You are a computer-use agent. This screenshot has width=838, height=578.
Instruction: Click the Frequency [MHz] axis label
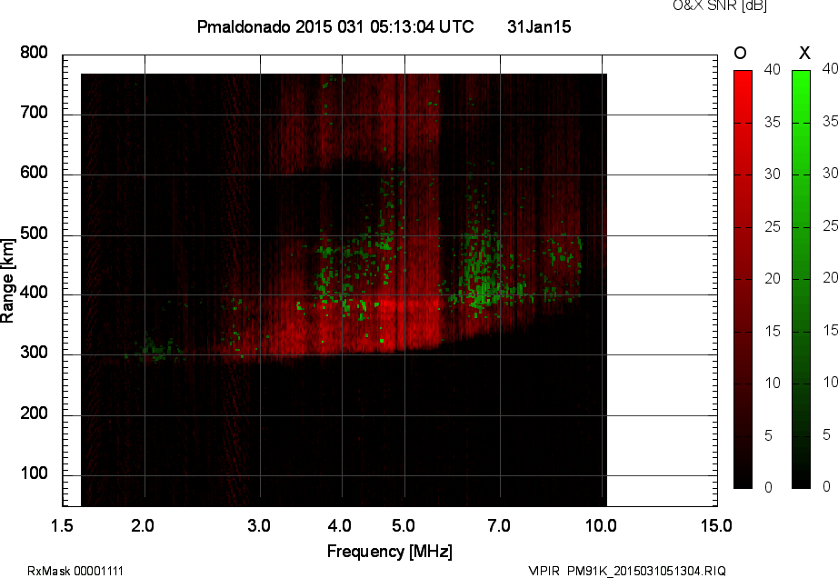coord(390,552)
